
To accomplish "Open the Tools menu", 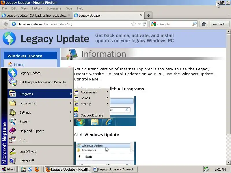I will [69, 8].
